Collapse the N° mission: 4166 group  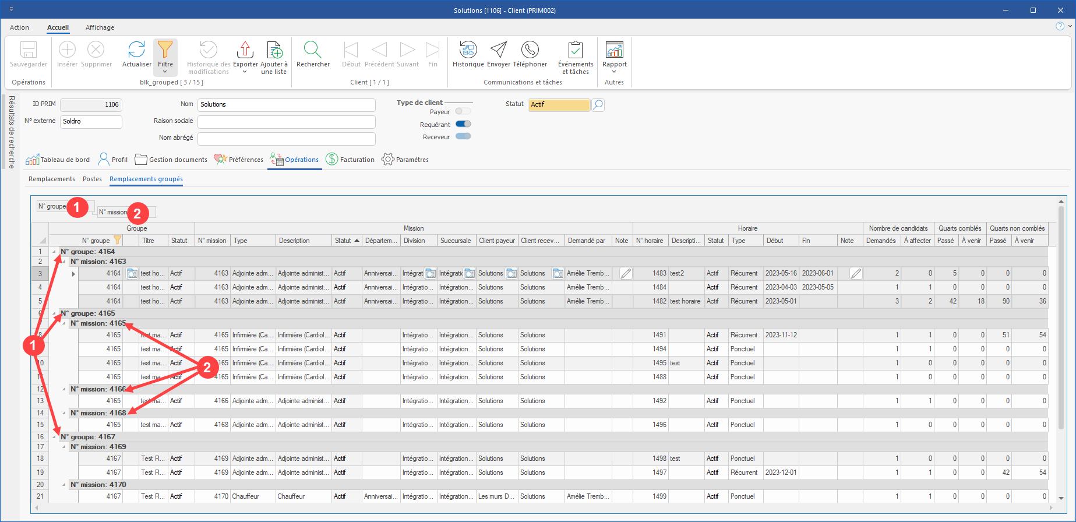coord(64,389)
